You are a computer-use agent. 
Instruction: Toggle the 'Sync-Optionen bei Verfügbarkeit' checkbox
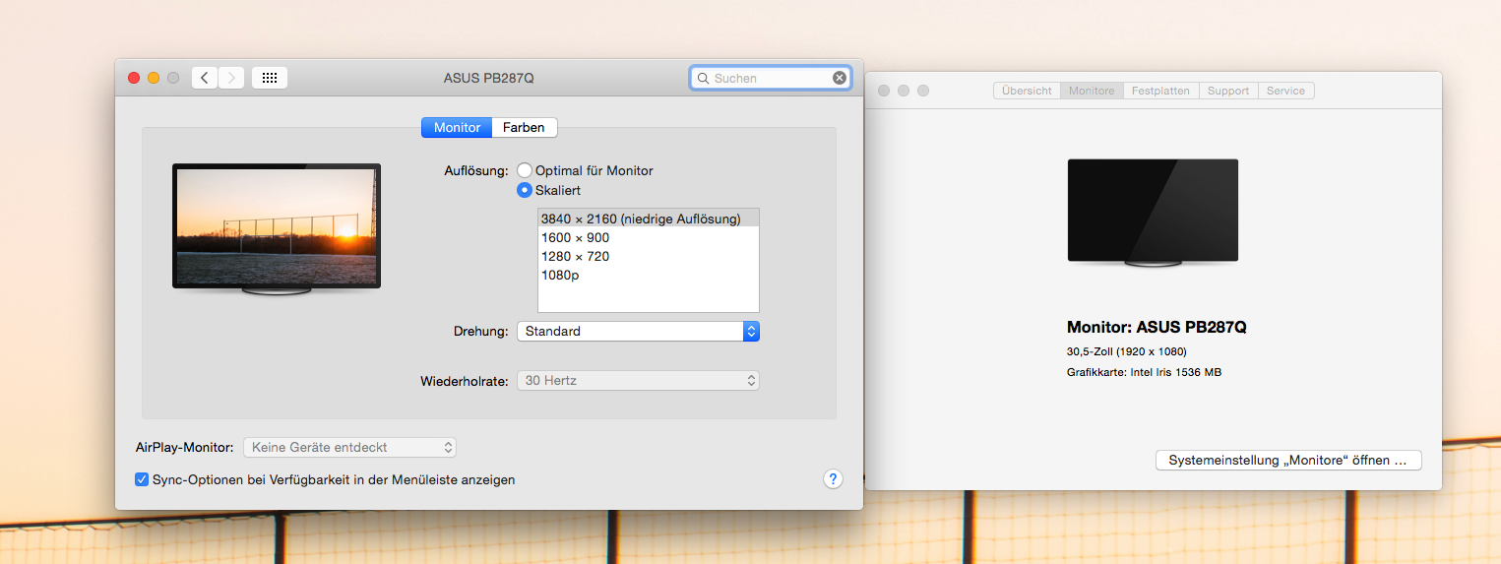point(142,479)
